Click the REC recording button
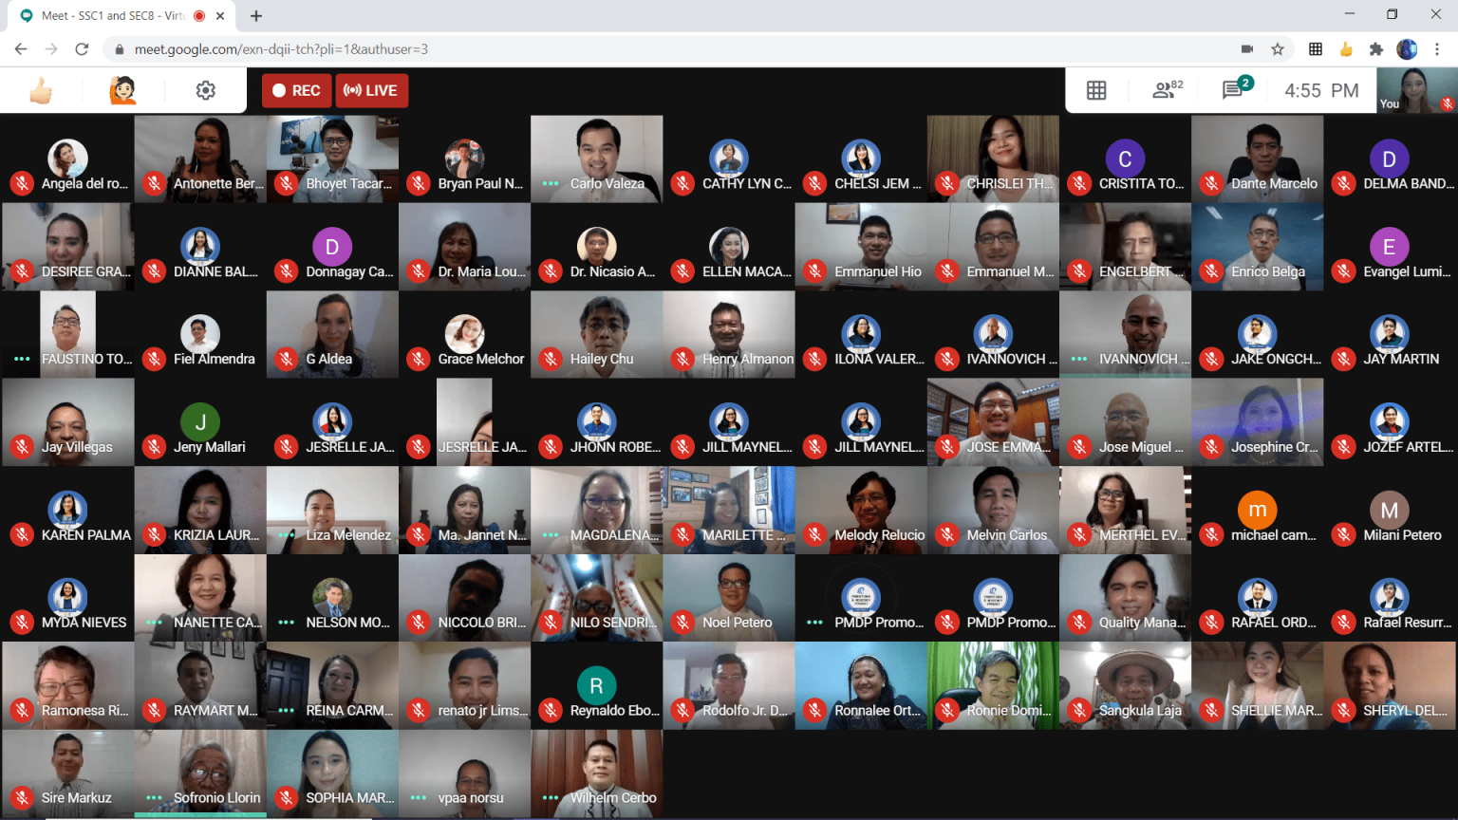Screen dimensions: 1458x820 pos(295,89)
